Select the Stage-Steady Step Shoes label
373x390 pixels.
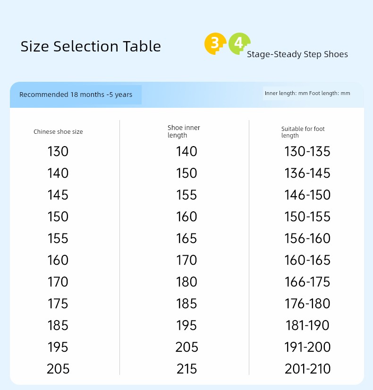[297, 54]
